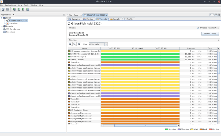Viewport: 221px width, 136px height.
Task: Open the View menu
Action: [20, 5]
